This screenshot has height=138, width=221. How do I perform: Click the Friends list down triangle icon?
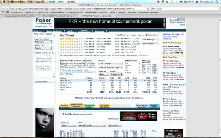(44, 53)
